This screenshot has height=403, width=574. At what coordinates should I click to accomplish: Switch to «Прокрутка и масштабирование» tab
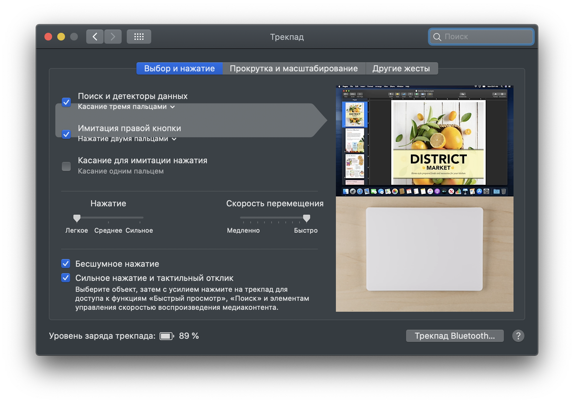tap(294, 68)
